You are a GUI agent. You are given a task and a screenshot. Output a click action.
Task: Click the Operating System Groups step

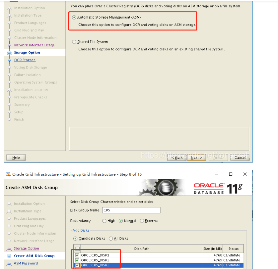pos(35,82)
